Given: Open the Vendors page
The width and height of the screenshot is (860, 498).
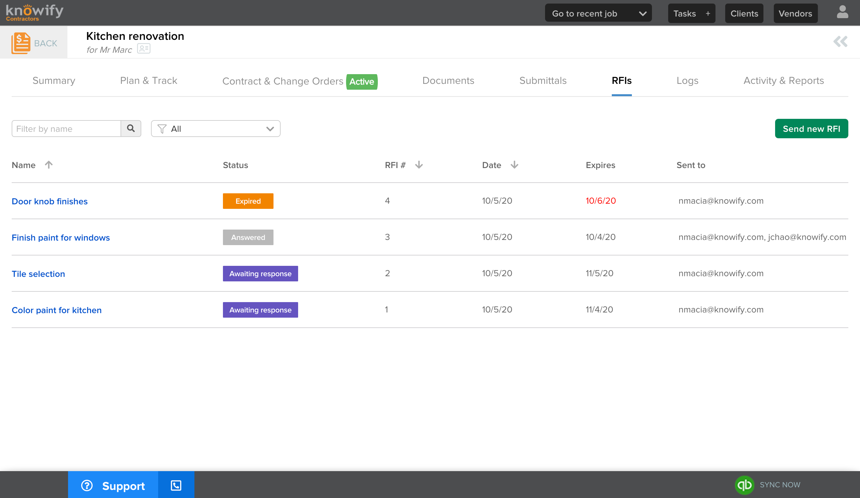Looking at the screenshot, I should tap(795, 13).
